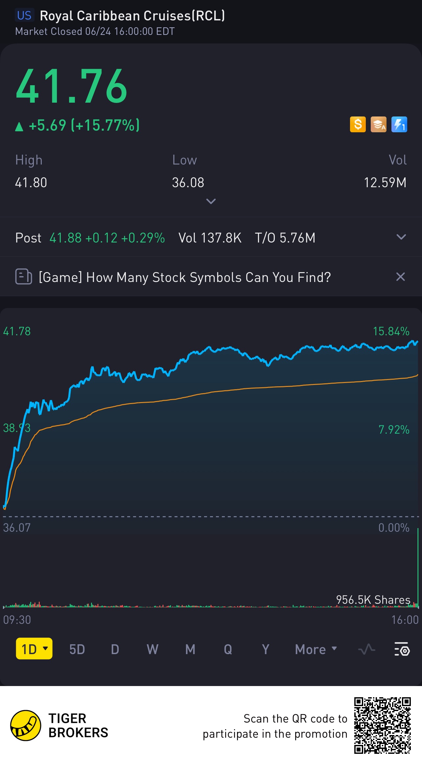Tap the T/O 5.76M turnover value
The width and height of the screenshot is (422, 765).
[285, 238]
